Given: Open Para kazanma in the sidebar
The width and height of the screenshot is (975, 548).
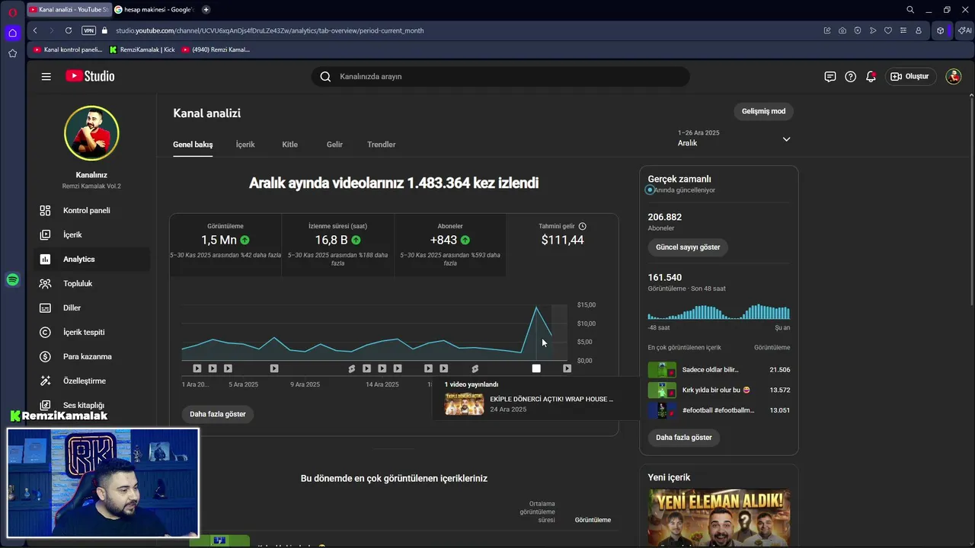Looking at the screenshot, I should click(x=91, y=357).
